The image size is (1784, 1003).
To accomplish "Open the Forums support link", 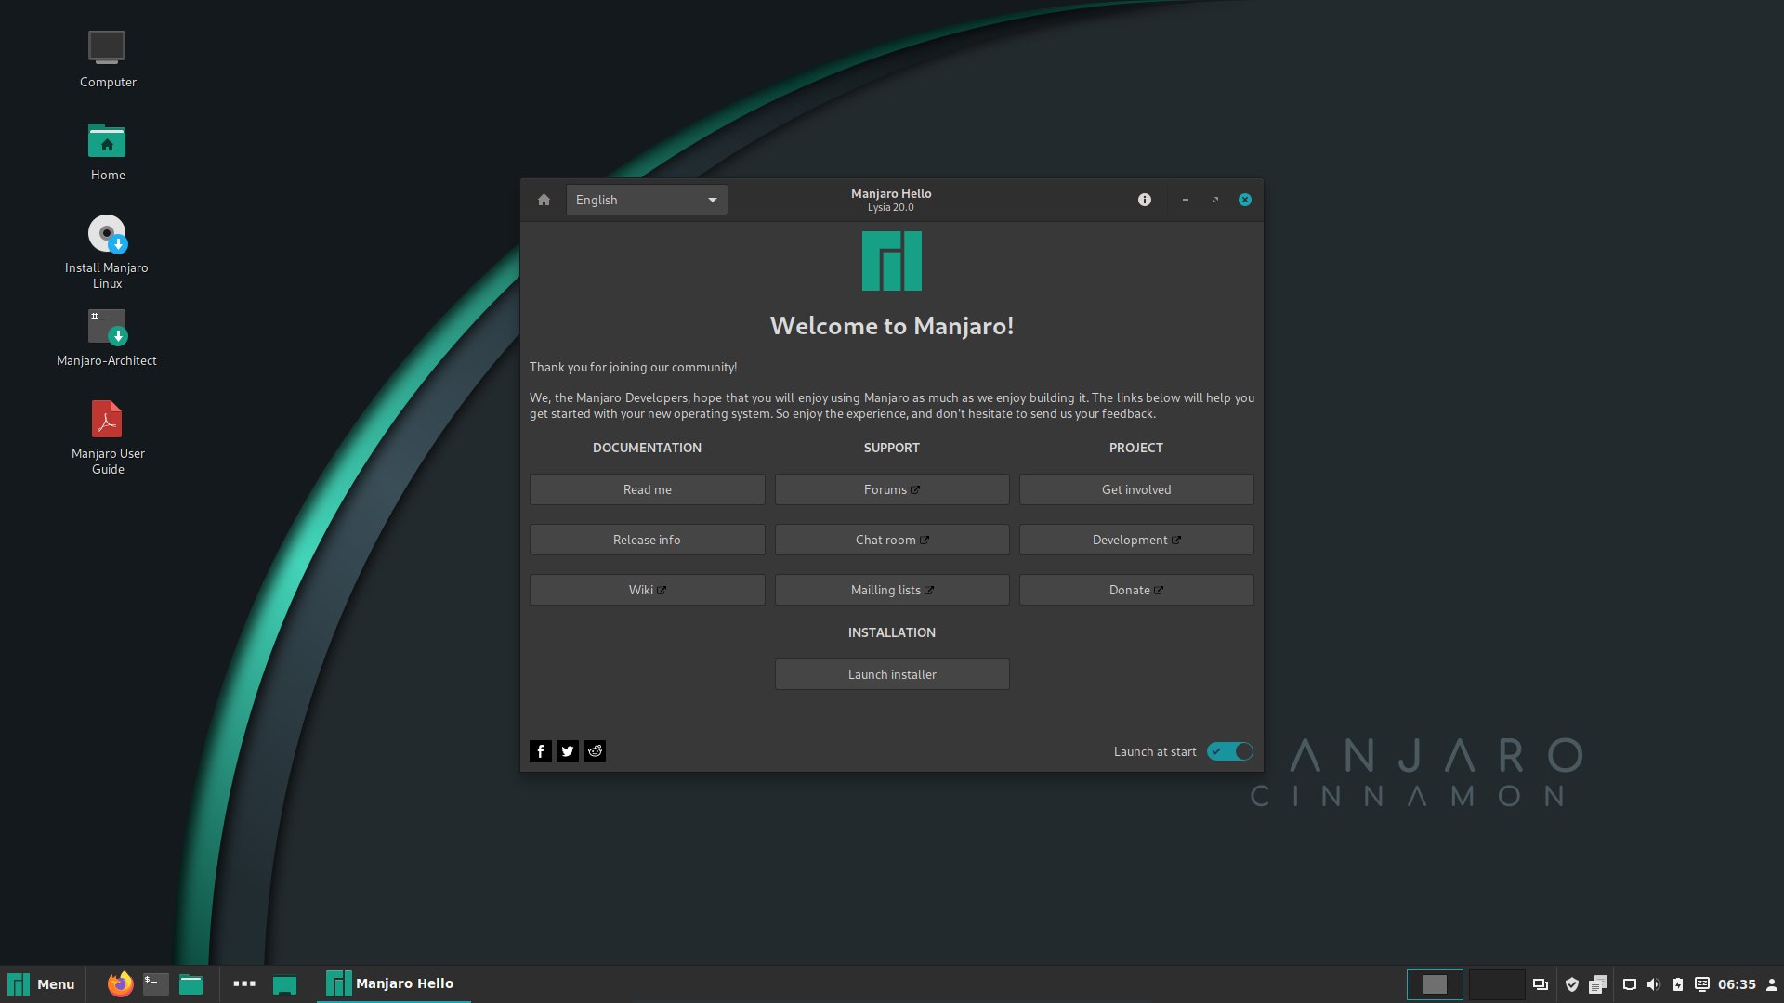I will [x=891, y=489].
